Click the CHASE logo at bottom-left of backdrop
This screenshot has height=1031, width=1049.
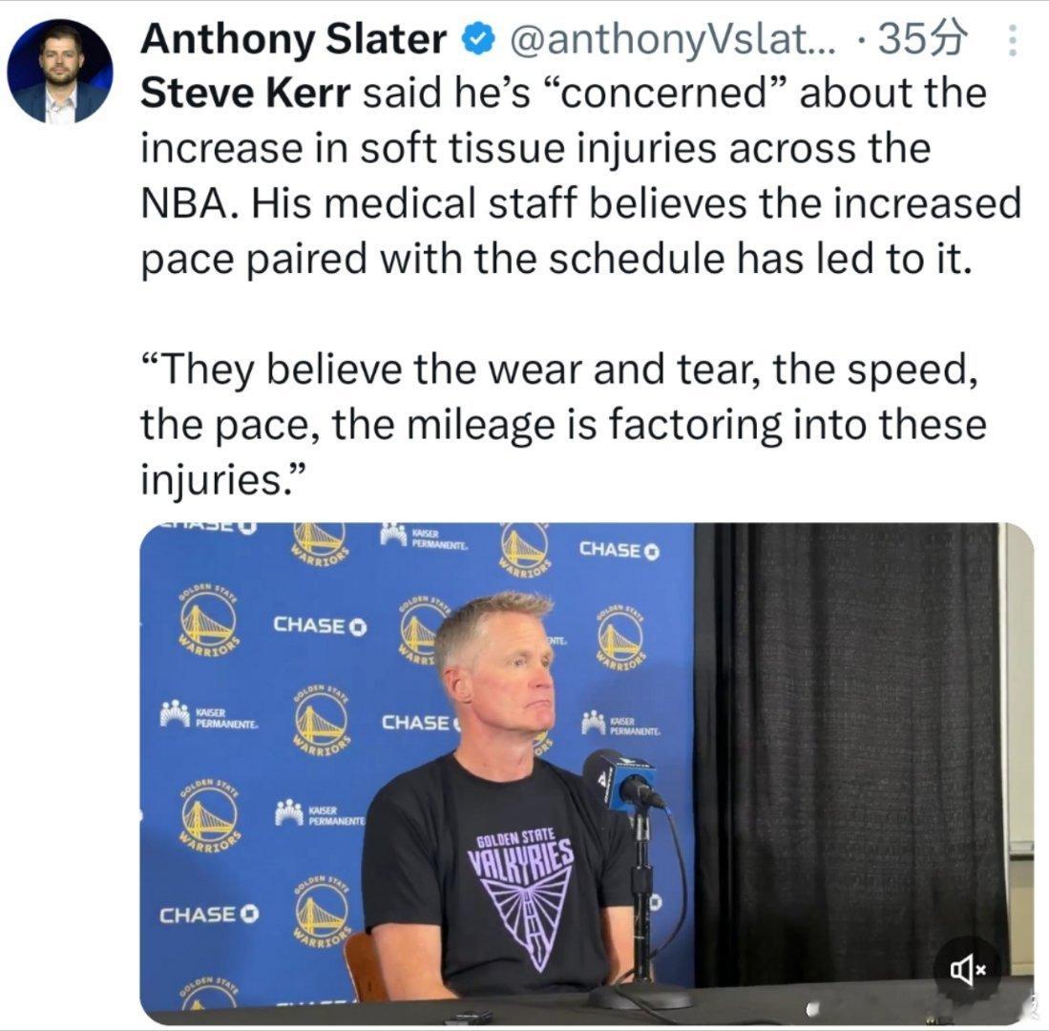209,914
